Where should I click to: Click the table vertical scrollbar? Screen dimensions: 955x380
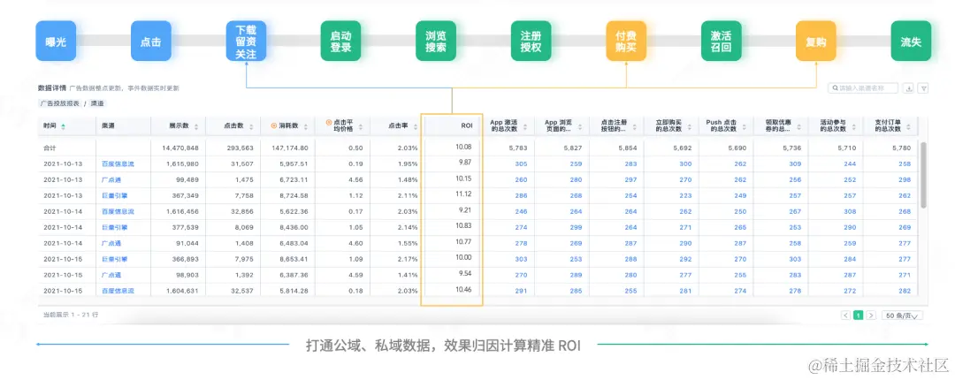[x=923, y=175]
